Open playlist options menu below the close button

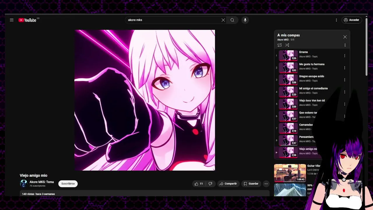pos(345,45)
